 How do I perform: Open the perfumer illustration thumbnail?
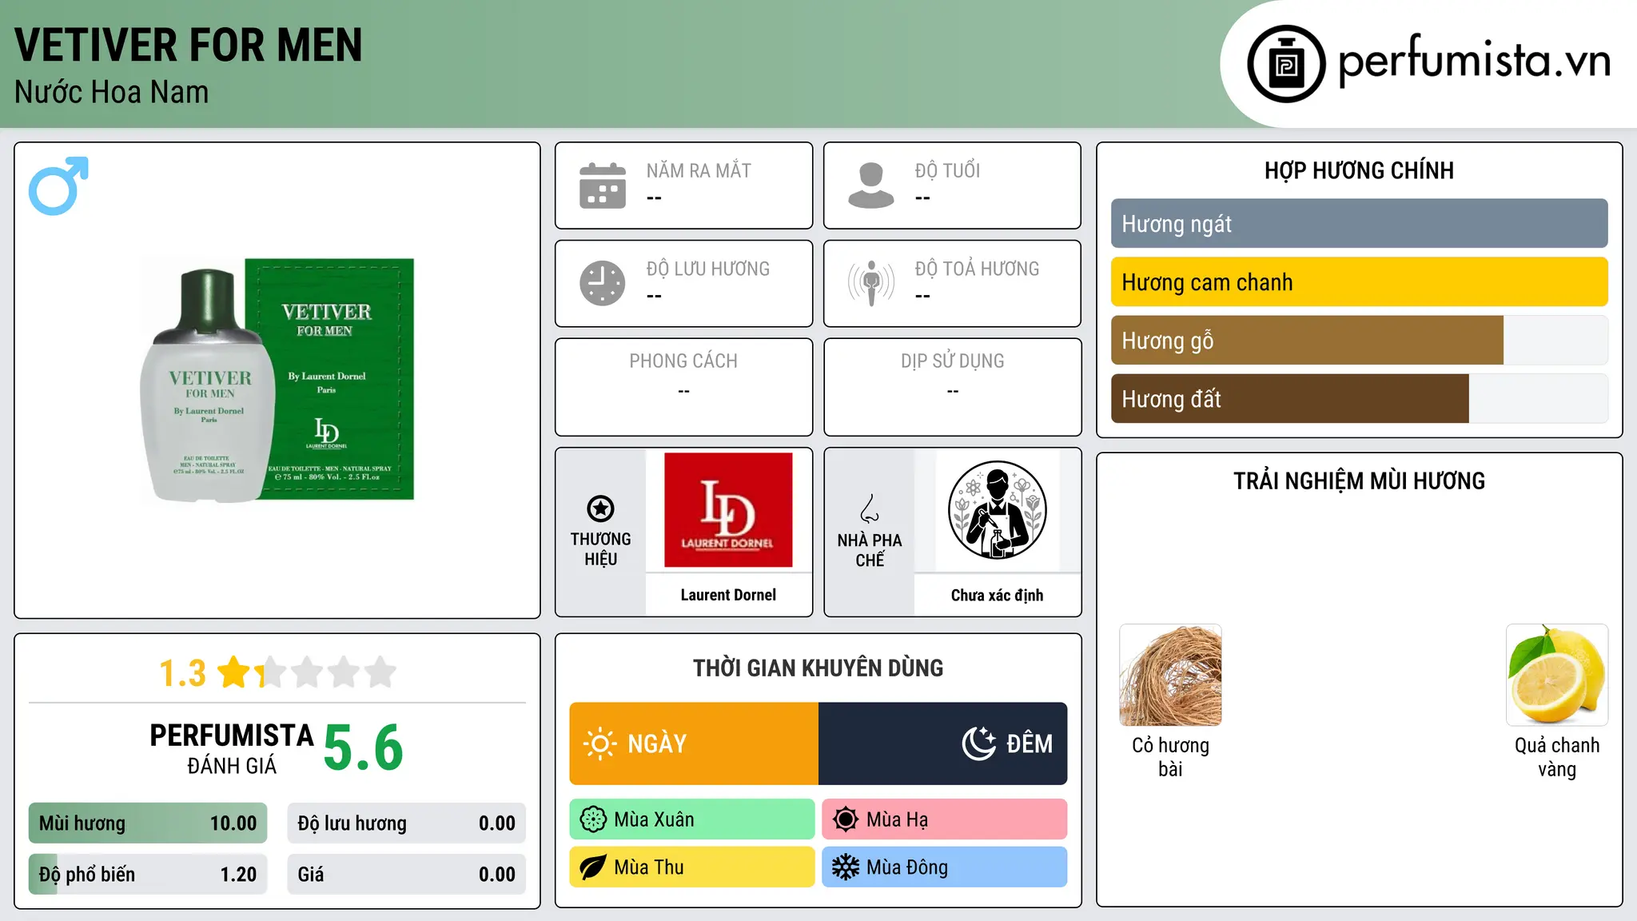998,510
